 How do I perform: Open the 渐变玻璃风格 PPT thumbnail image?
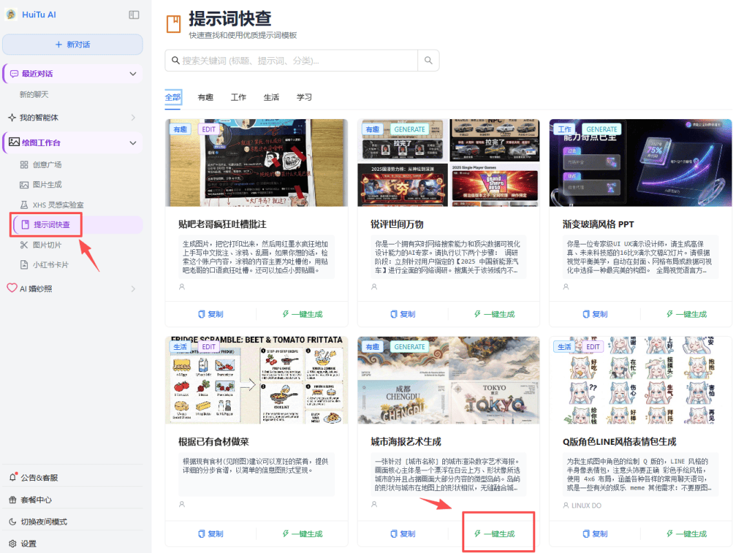(x=640, y=163)
